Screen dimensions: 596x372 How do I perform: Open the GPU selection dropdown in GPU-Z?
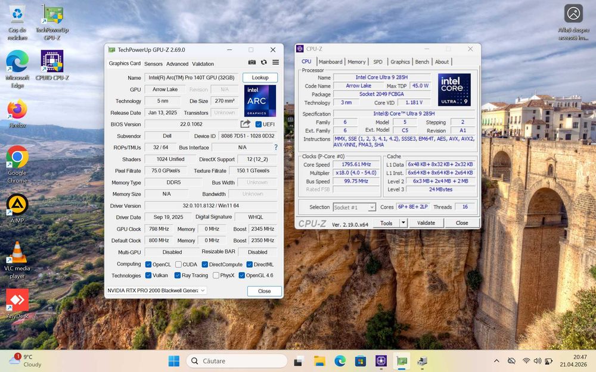click(156, 290)
